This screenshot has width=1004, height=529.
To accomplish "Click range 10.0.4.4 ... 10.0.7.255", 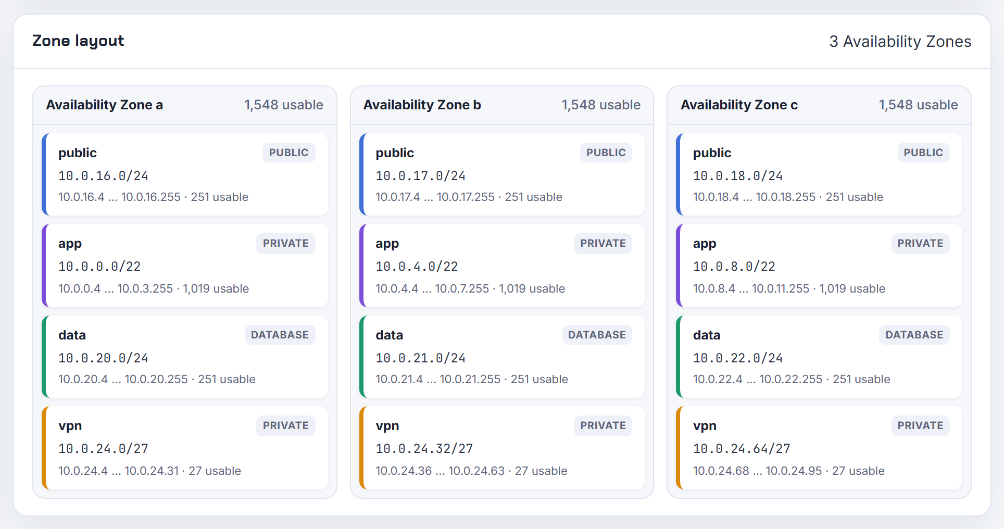I will [432, 288].
